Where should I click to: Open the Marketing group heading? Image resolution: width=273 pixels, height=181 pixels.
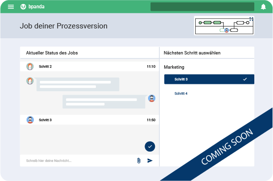174,67
